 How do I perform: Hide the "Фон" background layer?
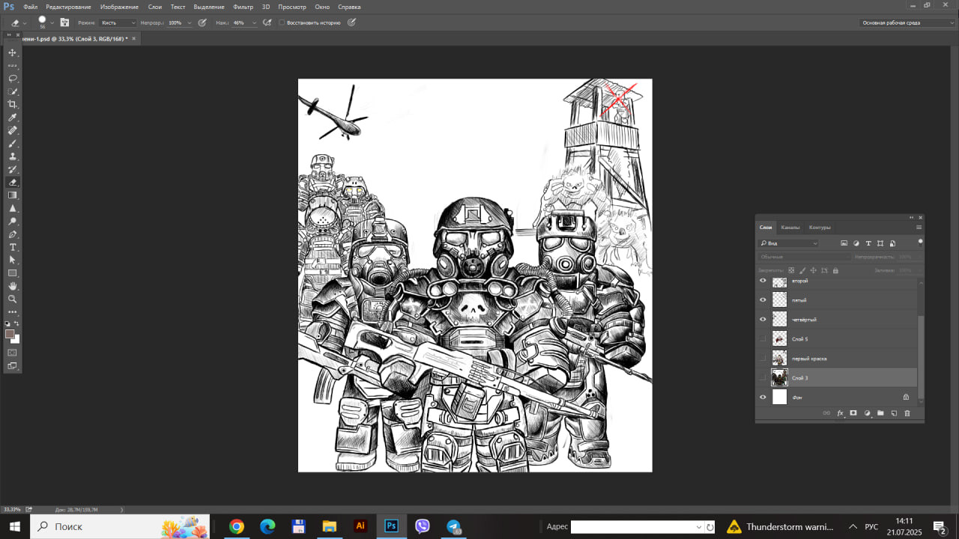pyautogui.click(x=763, y=398)
